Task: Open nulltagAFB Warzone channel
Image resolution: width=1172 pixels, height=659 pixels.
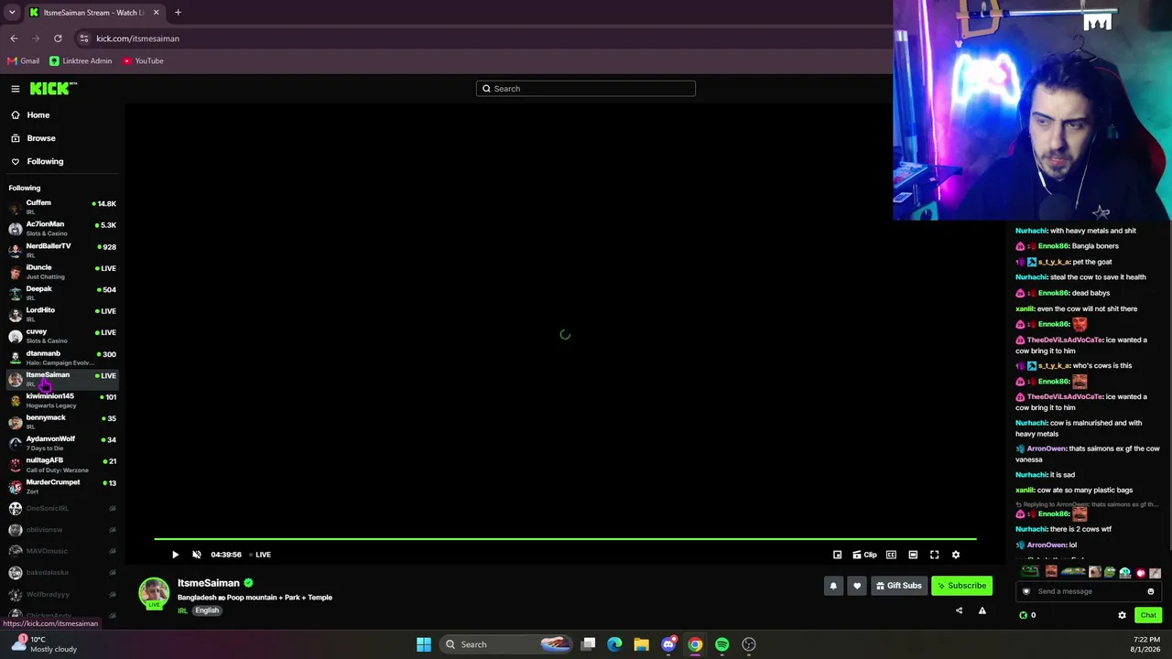Action: 62,464
